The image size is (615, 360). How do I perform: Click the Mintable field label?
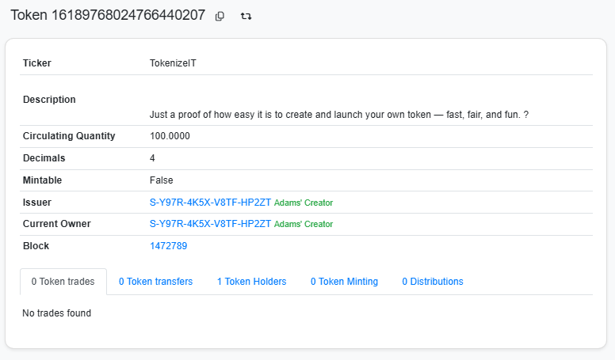[x=42, y=180]
